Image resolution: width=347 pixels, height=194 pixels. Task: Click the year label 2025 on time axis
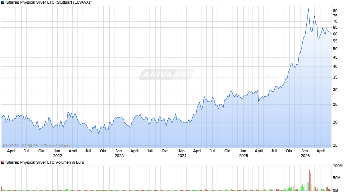click(x=244, y=156)
